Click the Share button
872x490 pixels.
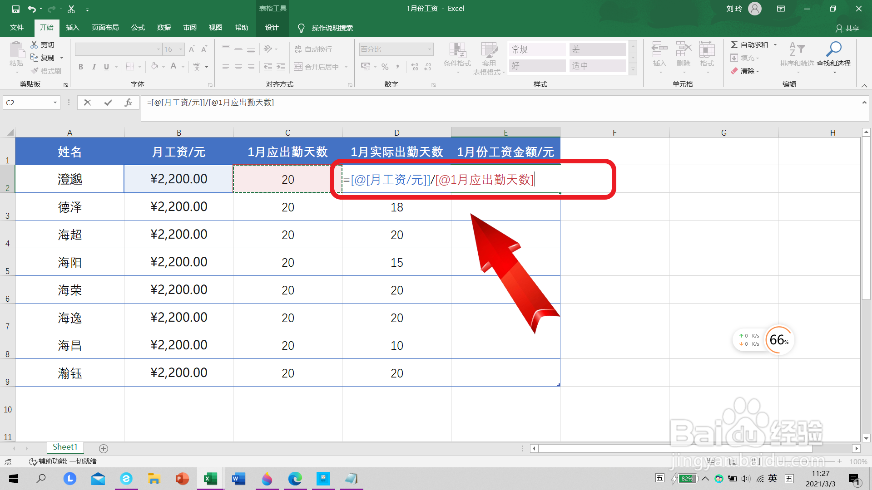(x=847, y=28)
